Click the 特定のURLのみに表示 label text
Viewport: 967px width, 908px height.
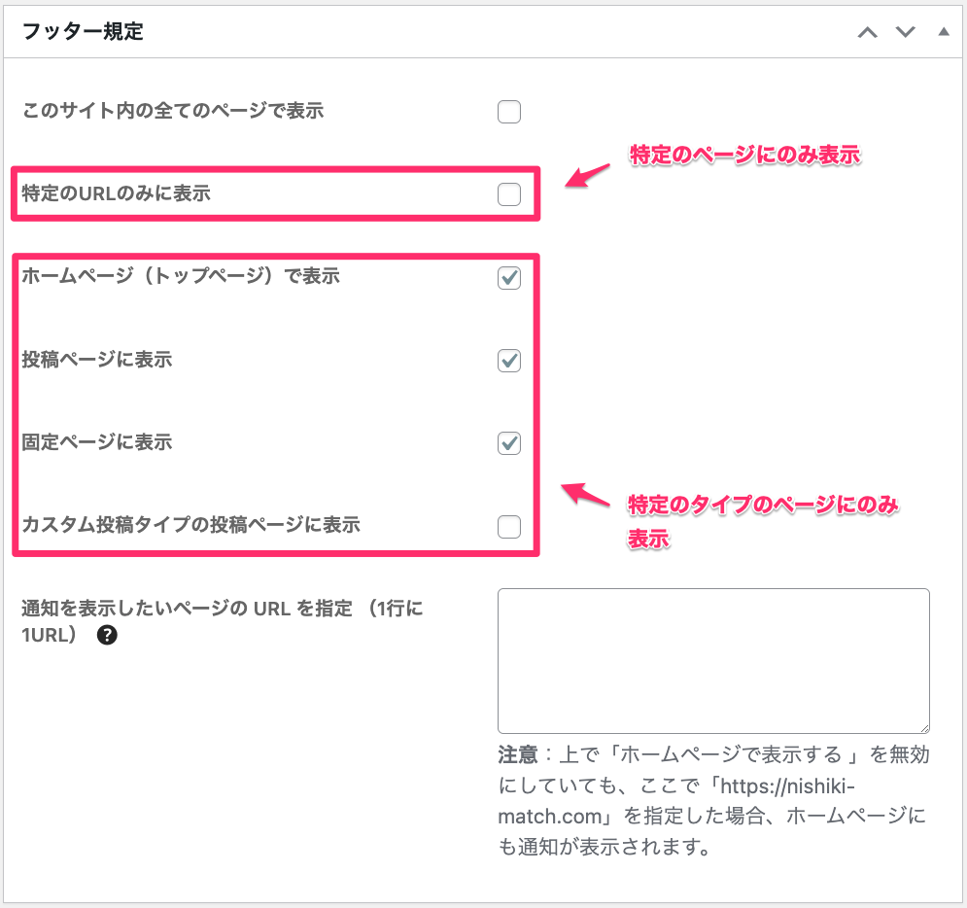[x=117, y=193]
